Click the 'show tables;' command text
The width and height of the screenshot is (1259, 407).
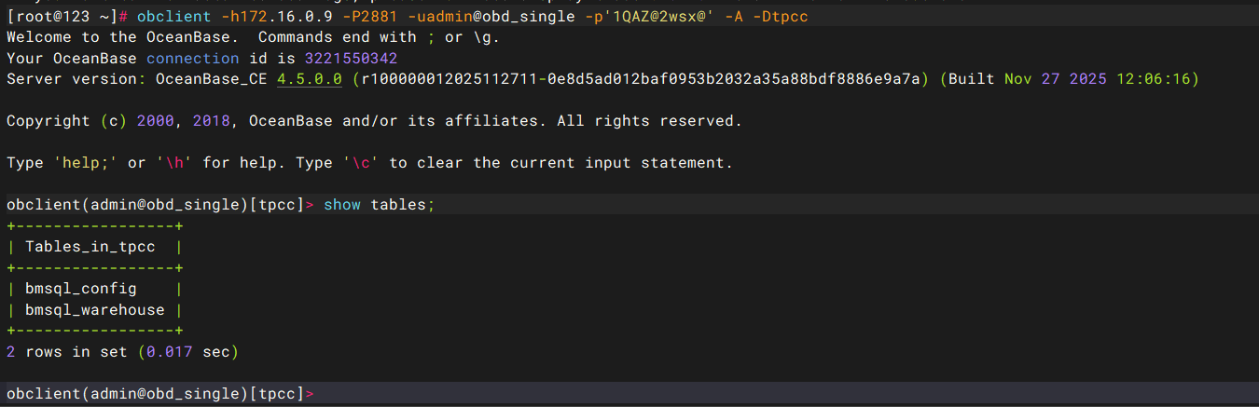[379, 205]
